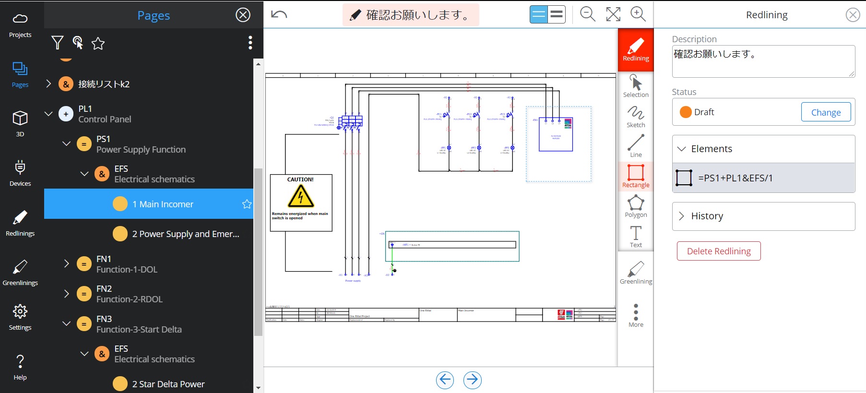Viewport: 866px width, 393px height.
Task: Toggle favorite star on 1 Main Incomer
Action: tap(247, 204)
